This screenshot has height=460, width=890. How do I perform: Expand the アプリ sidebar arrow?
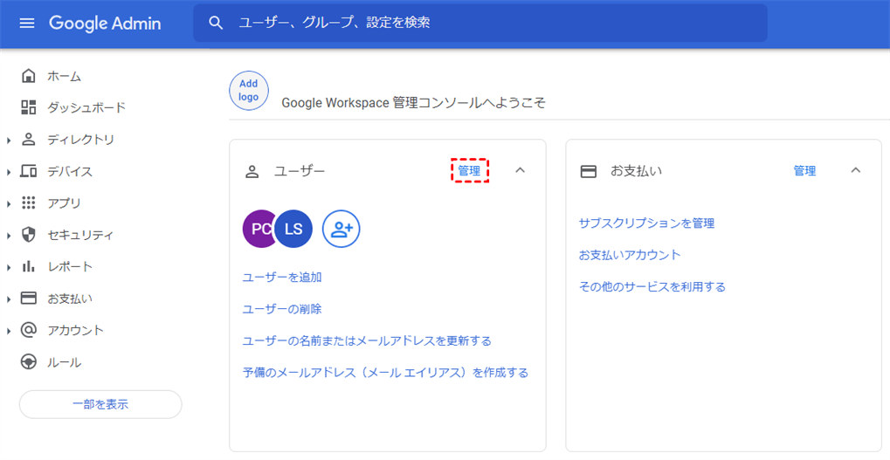click(x=9, y=203)
